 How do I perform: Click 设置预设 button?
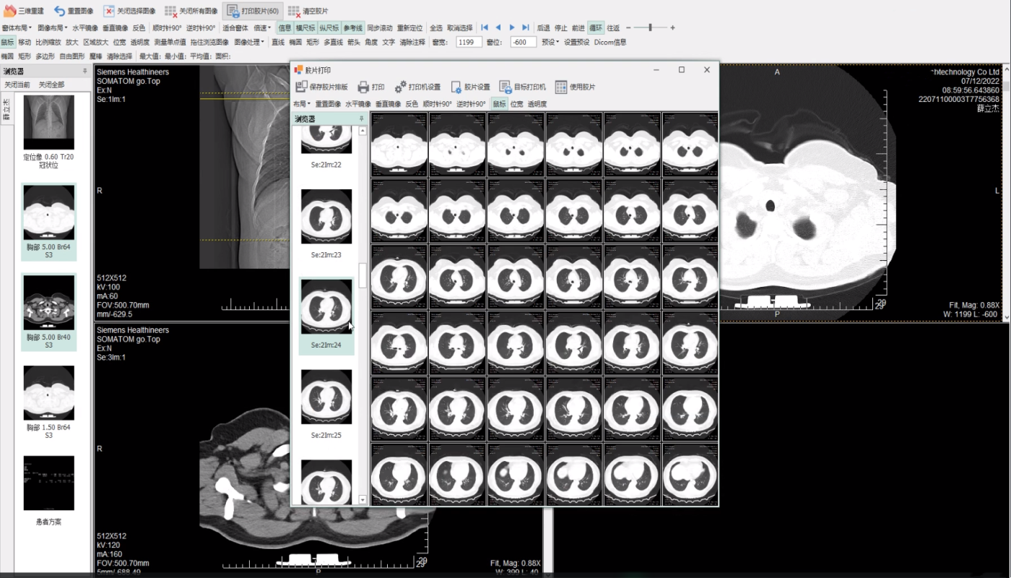tap(576, 42)
